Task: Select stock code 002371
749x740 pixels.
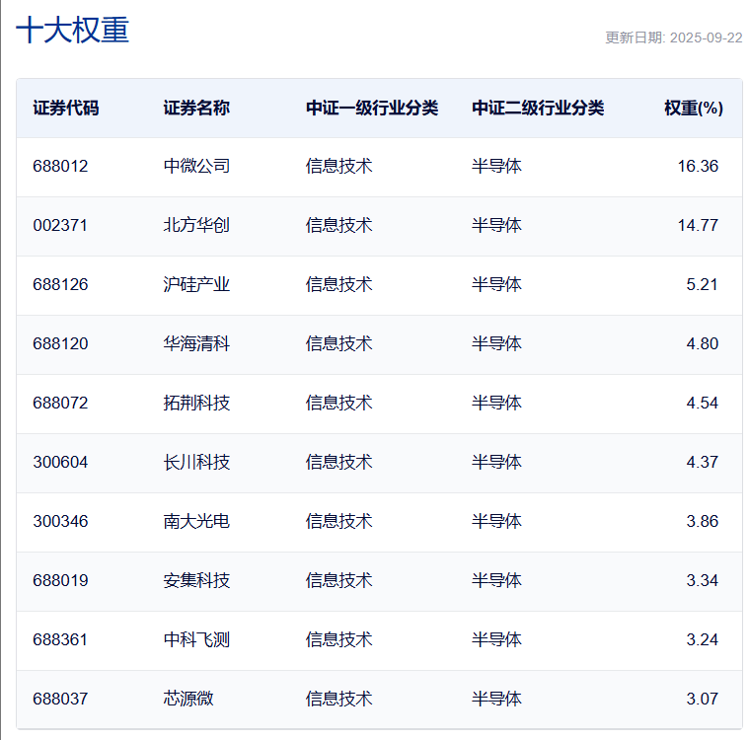Action: click(60, 226)
